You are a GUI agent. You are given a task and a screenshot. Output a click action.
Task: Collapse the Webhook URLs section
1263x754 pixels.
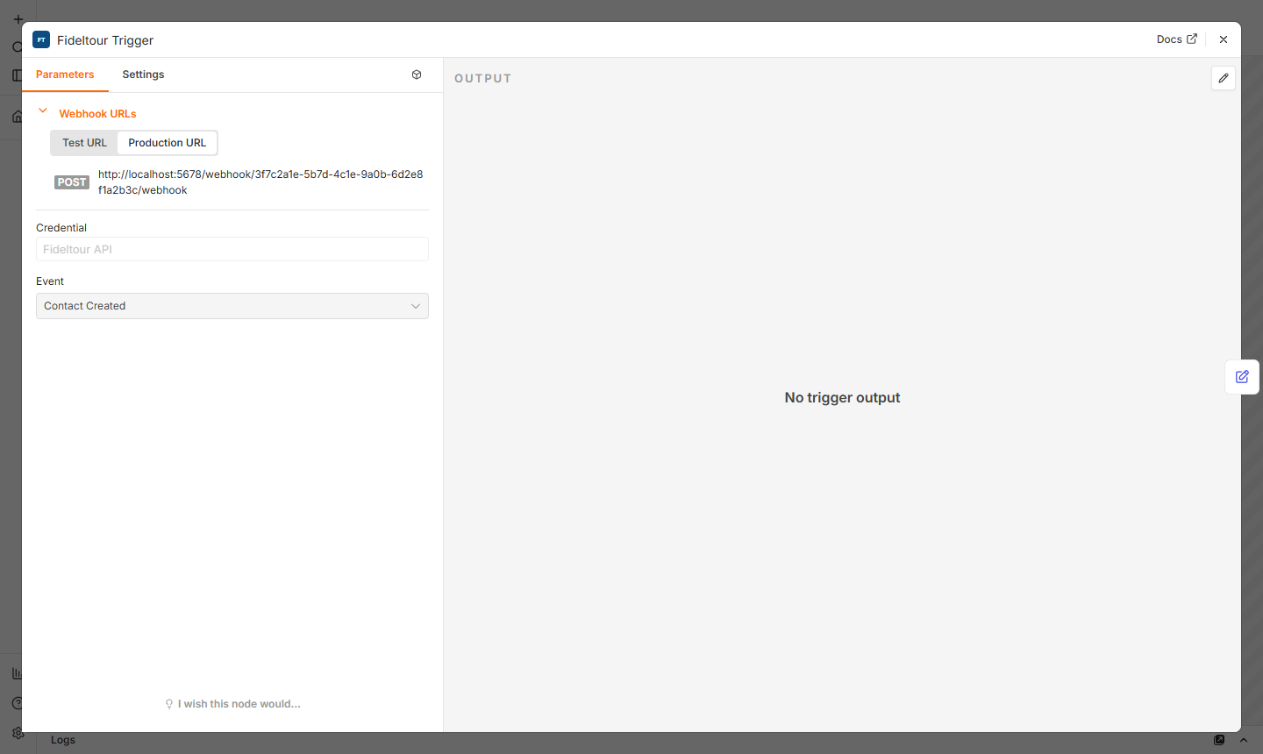pos(43,111)
